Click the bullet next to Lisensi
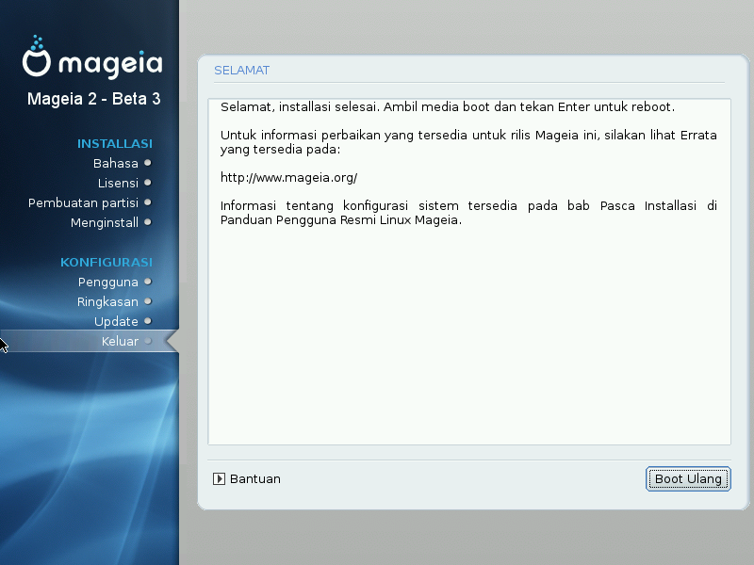This screenshot has height=565, width=754. (148, 183)
